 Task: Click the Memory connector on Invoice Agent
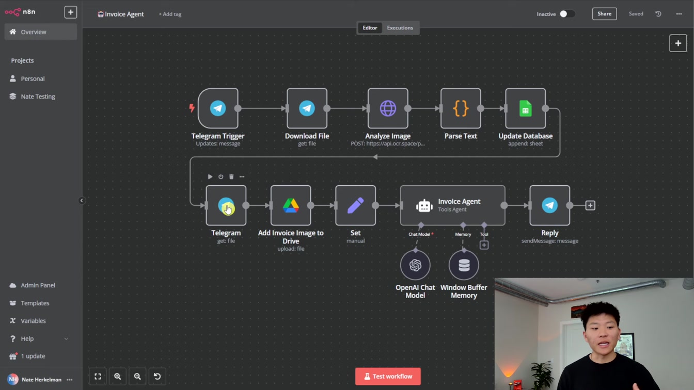click(463, 225)
